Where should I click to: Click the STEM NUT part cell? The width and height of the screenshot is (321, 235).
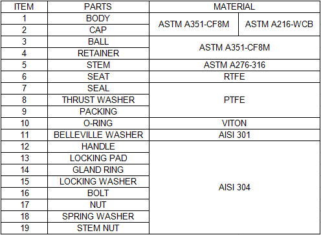coord(98,228)
